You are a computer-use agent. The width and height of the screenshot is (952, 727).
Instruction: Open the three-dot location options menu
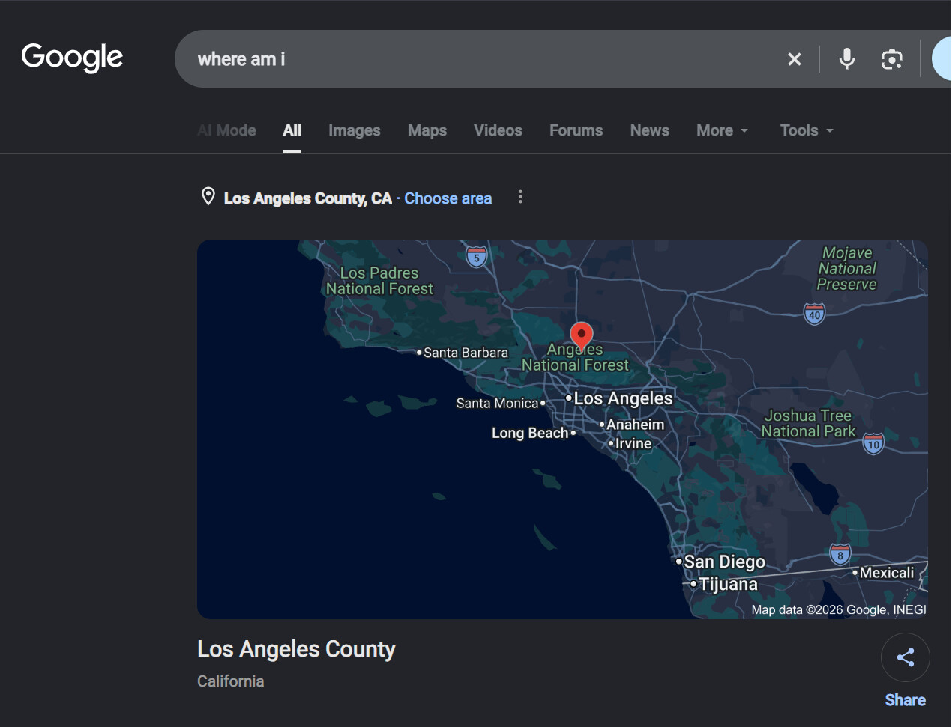(520, 197)
